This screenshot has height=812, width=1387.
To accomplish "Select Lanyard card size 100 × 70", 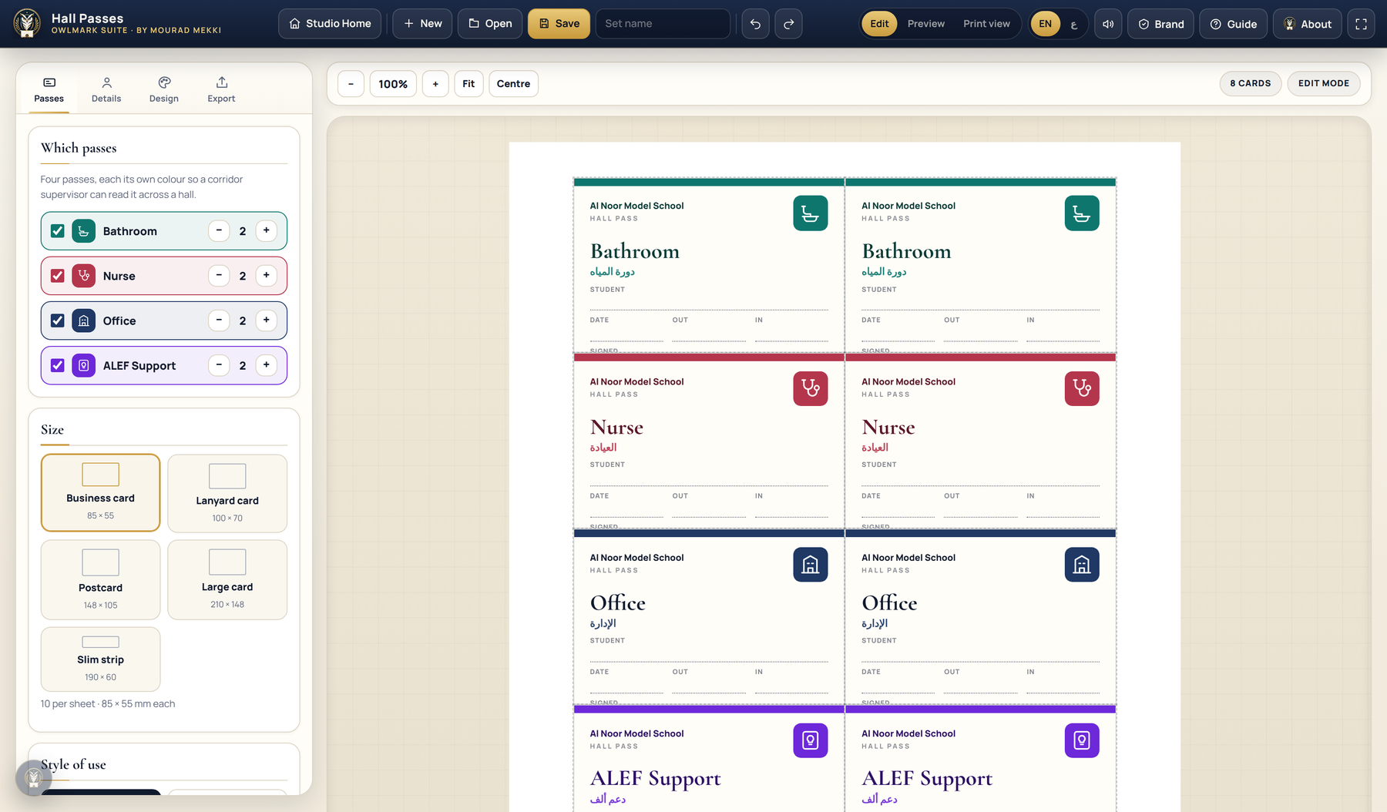I will 227,493.
